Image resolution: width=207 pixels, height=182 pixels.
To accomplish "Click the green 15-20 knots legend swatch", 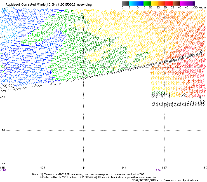I will 147,3.
